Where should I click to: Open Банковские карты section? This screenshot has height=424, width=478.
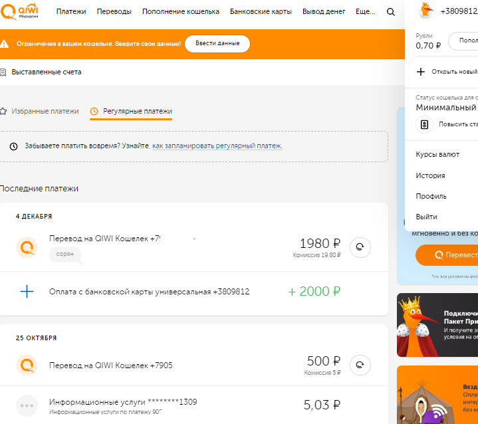point(261,11)
